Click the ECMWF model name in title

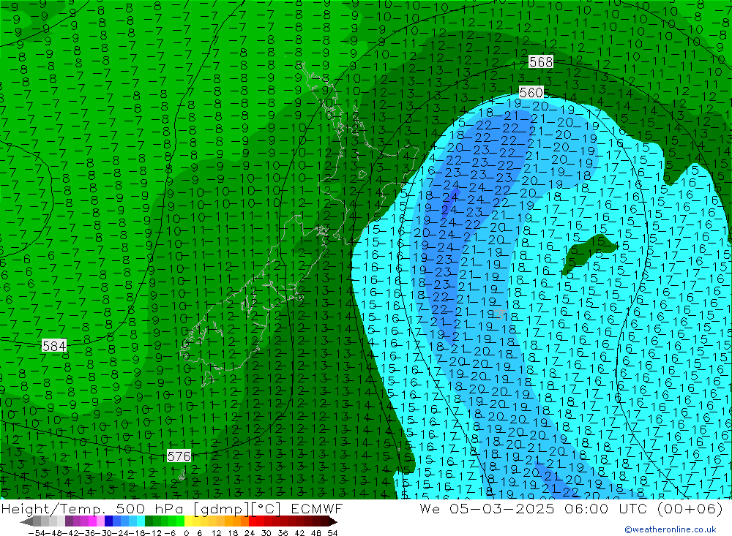pos(317,508)
